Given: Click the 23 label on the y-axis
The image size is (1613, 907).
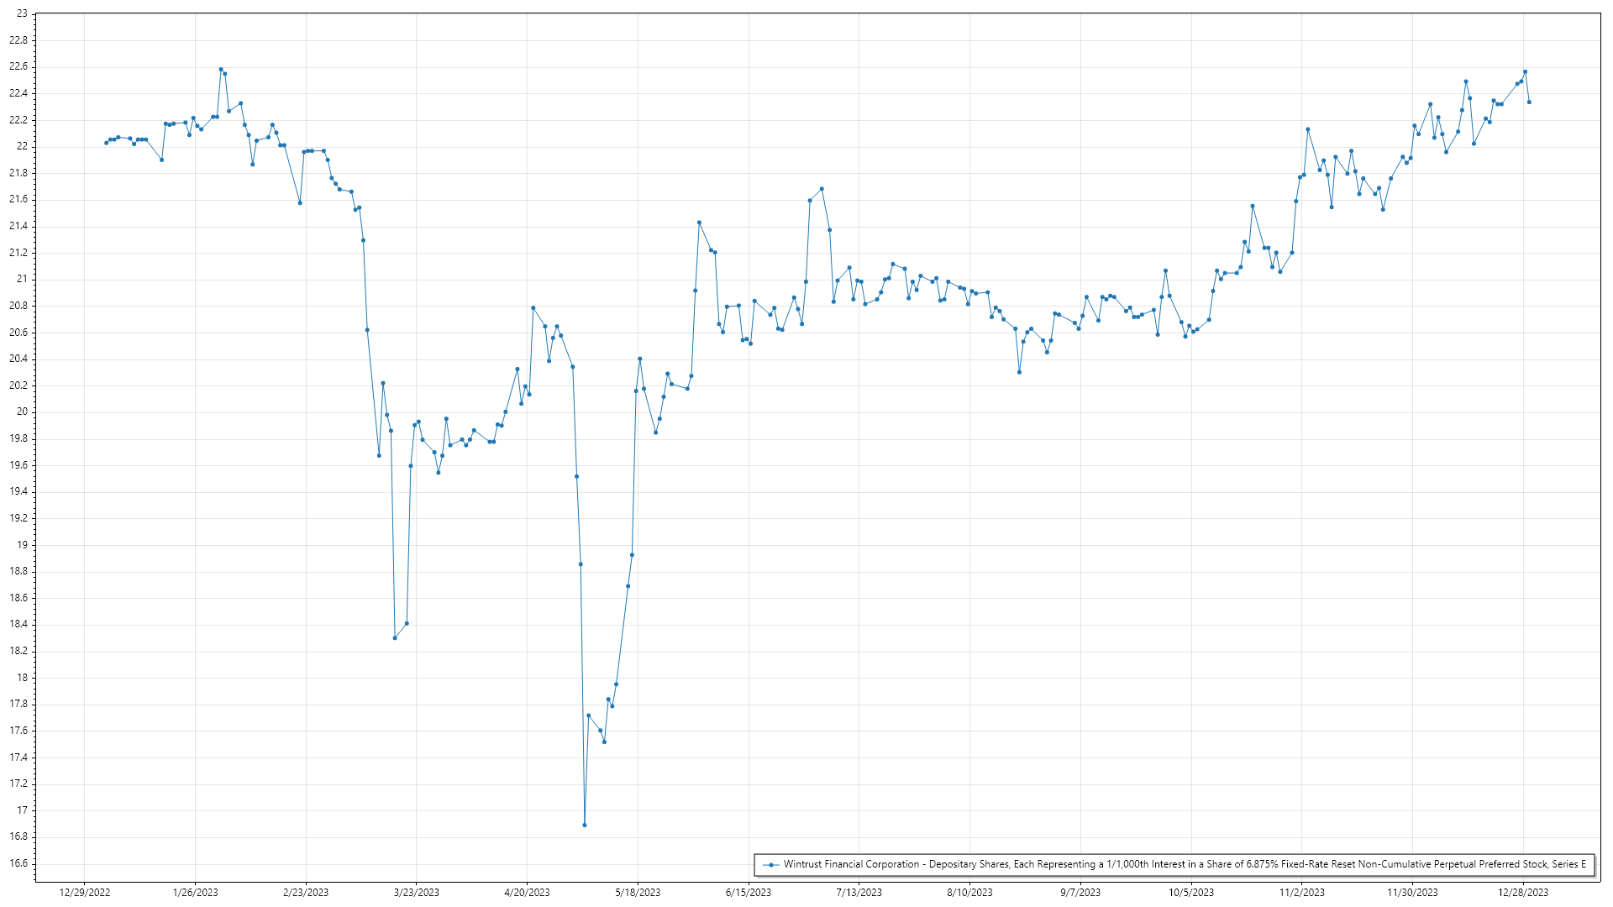Looking at the screenshot, I should [x=22, y=13].
